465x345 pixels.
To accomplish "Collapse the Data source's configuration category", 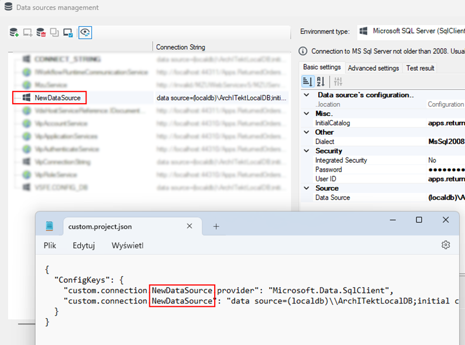I will click(306, 95).
